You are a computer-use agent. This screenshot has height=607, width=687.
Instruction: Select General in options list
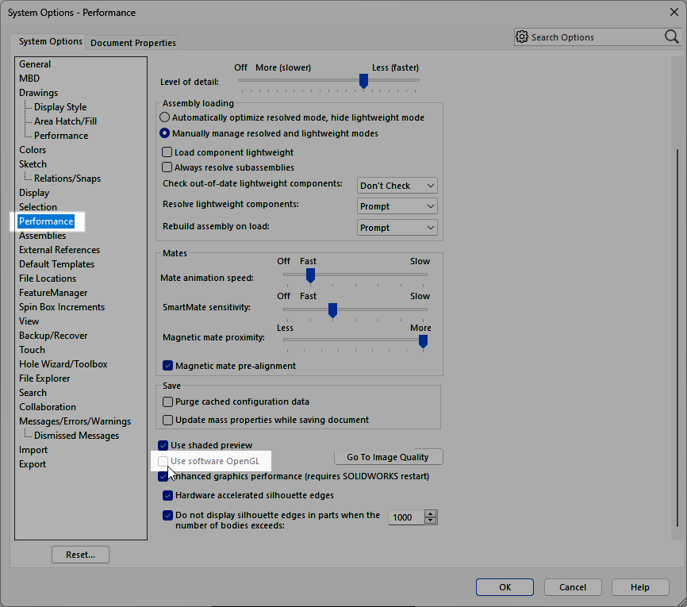[x=35, y=64]
